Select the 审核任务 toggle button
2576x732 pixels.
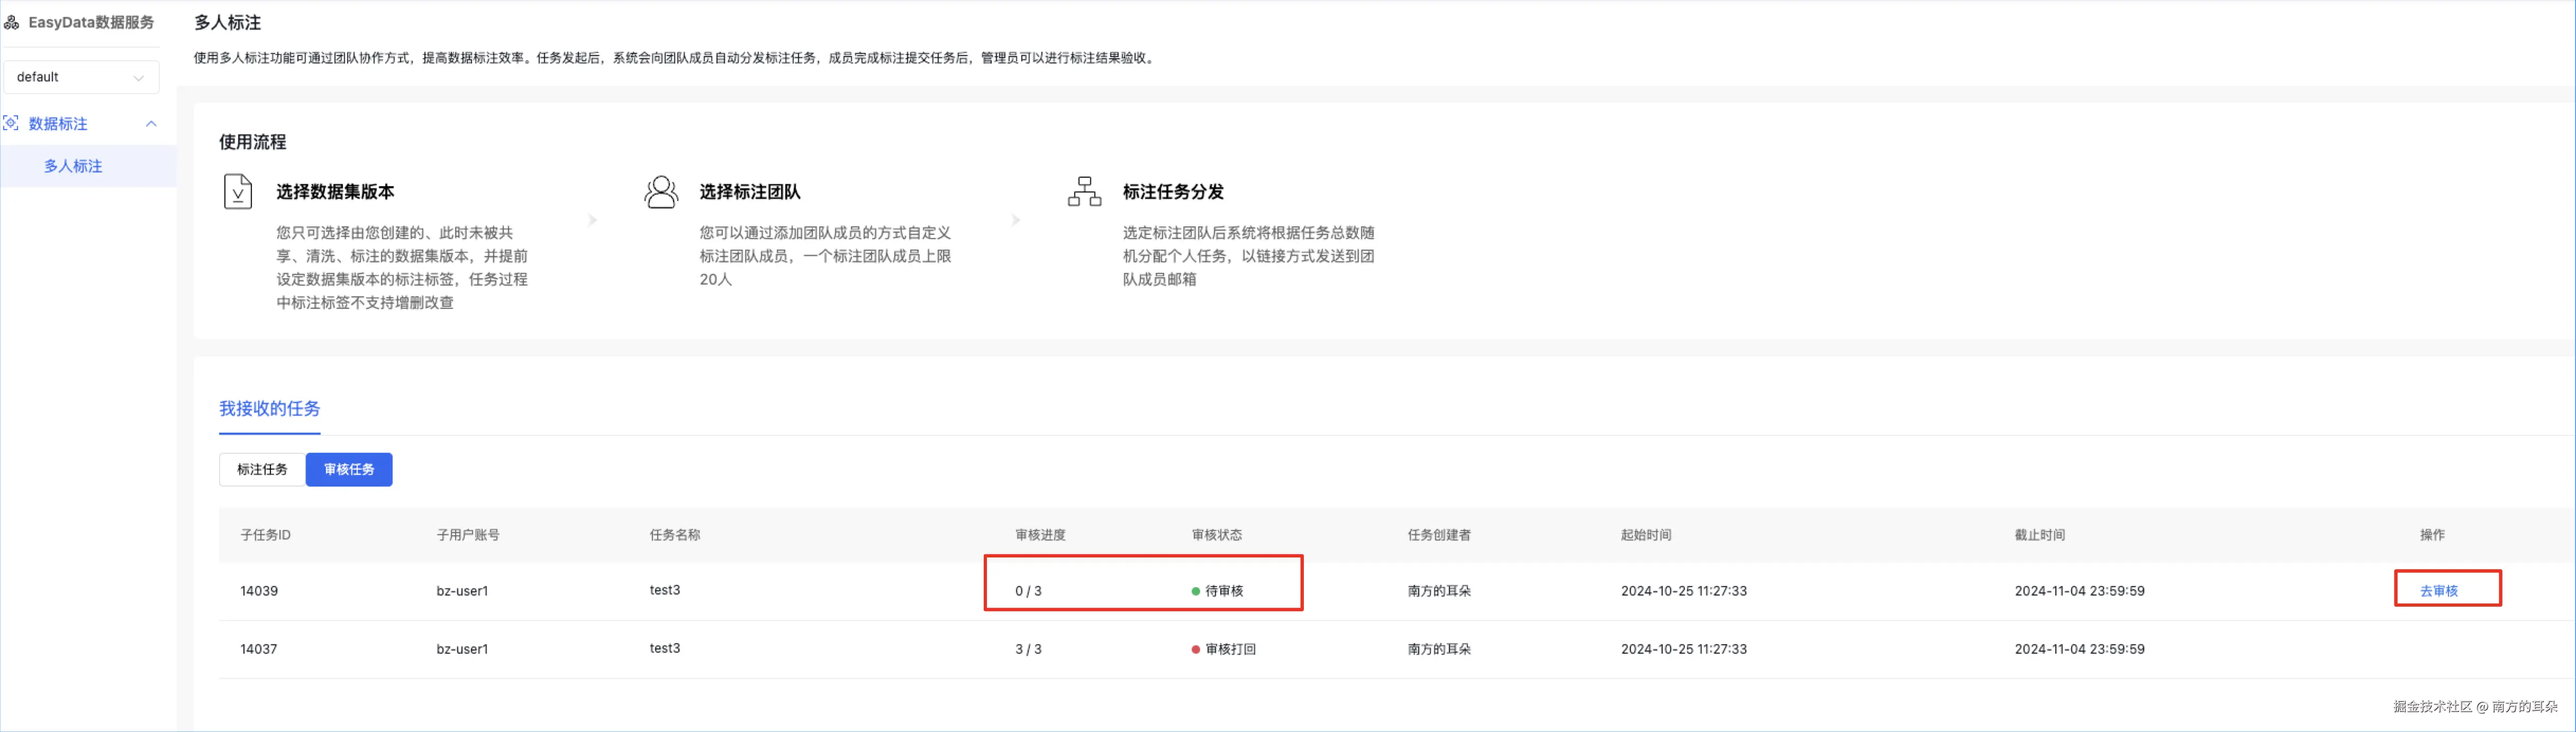[348, 469]
